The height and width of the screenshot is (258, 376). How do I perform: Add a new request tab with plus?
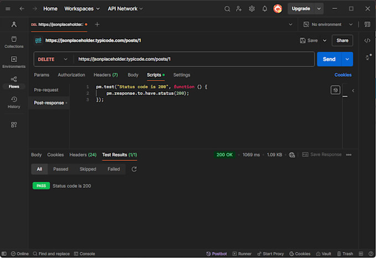(x=97, y=24)
